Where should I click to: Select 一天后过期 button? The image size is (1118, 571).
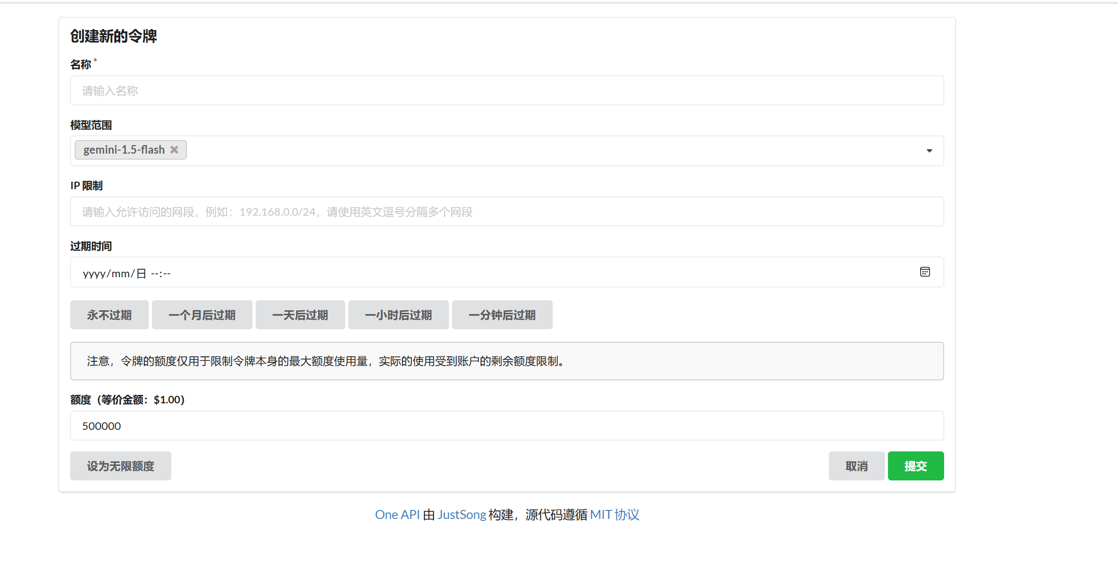click(x=300, y=315)
